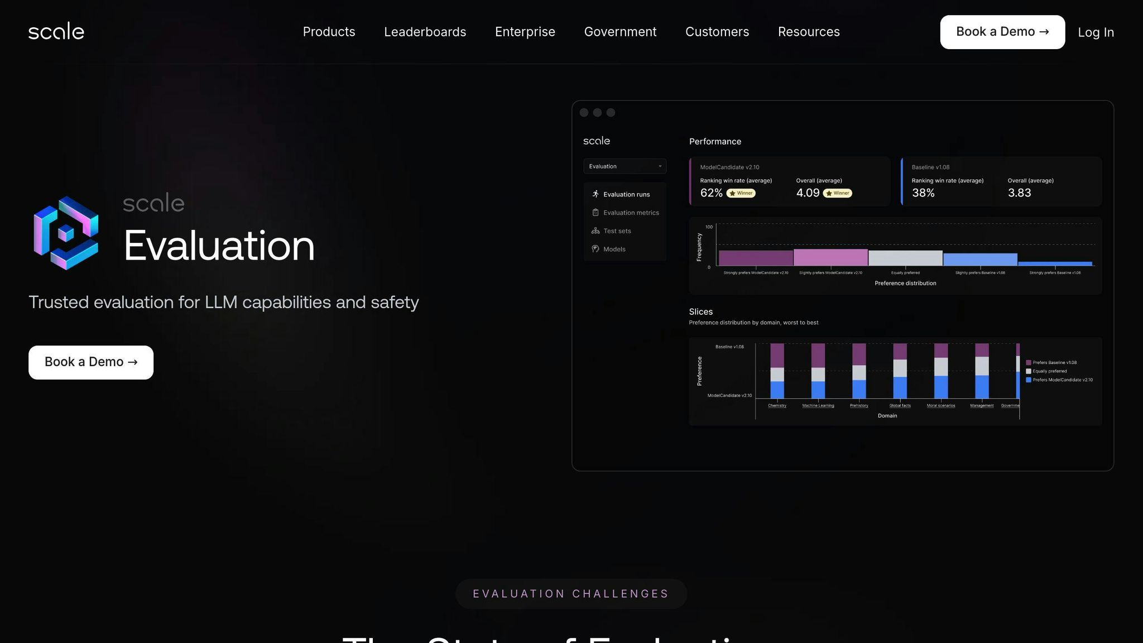Viewport: 1143px width, 643px height.
Task: Click the Performance heading in dashboard
Action: click(x=715, y=142)
